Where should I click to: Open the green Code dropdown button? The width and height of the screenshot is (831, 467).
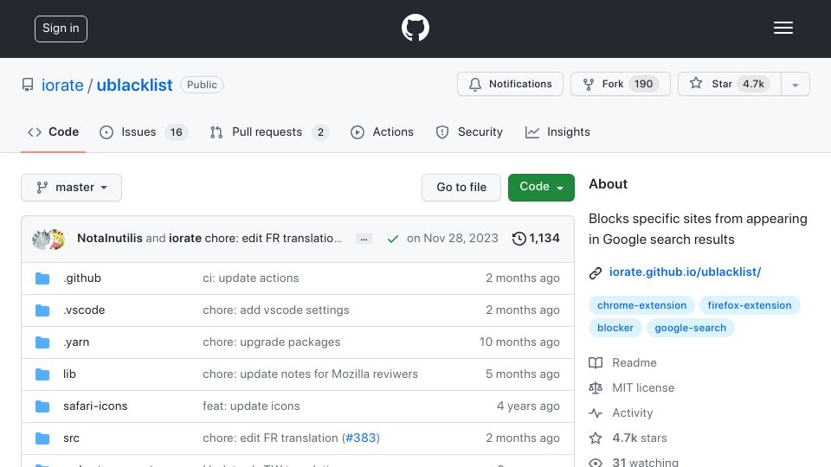[x=541, y=188]
